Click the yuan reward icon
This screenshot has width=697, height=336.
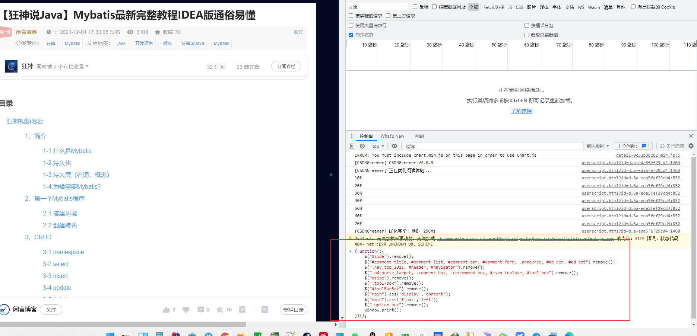(242, 310)
